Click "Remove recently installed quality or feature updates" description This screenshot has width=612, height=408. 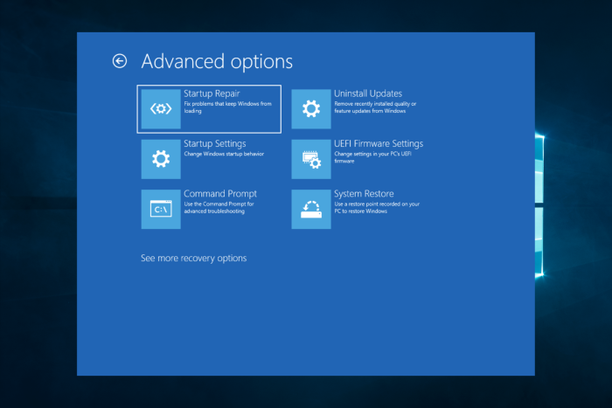375,107
